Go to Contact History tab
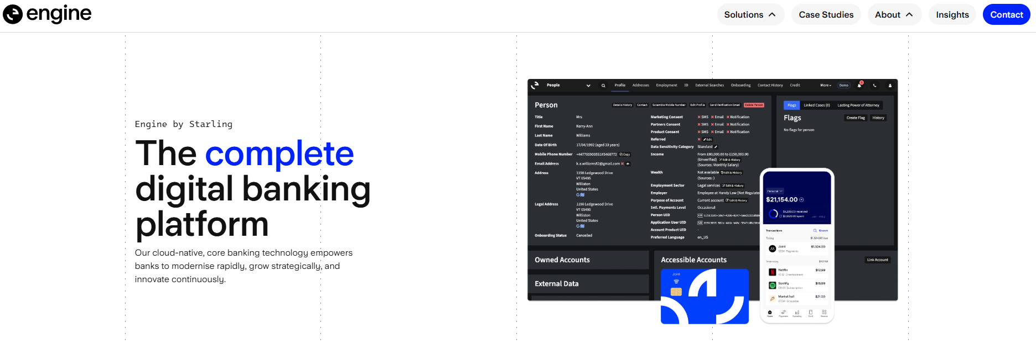 (770, 85)
